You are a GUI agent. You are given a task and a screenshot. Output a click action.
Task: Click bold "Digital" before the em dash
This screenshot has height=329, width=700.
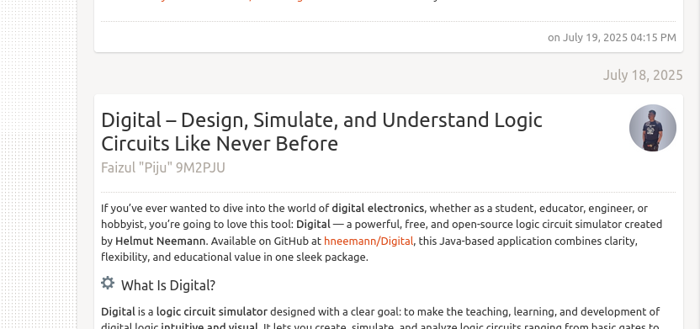313,224
